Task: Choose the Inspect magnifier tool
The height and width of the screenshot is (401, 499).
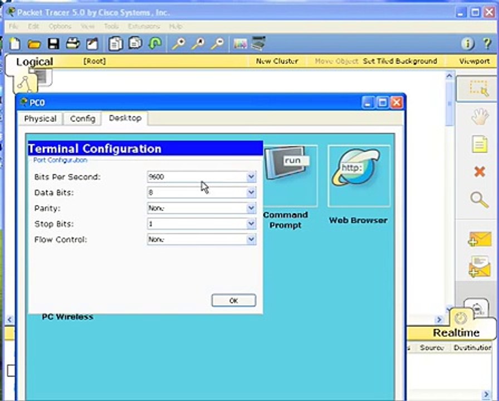Action: (x=480, y=200)
